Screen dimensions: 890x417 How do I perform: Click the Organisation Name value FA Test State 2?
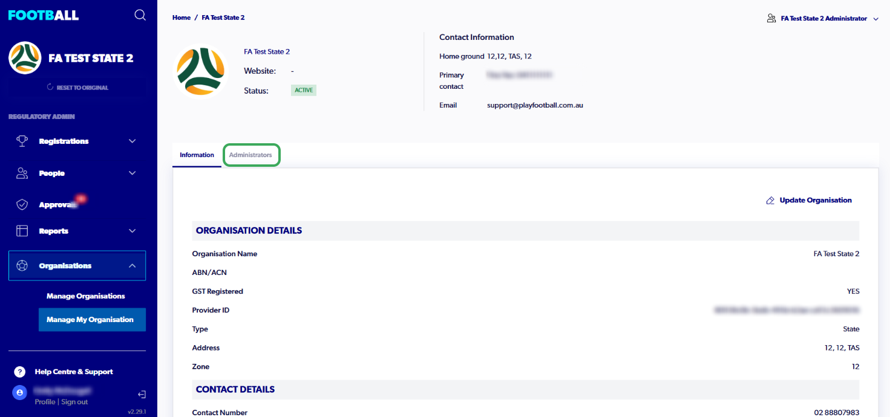pyautogui.click(x=836, y=254)
